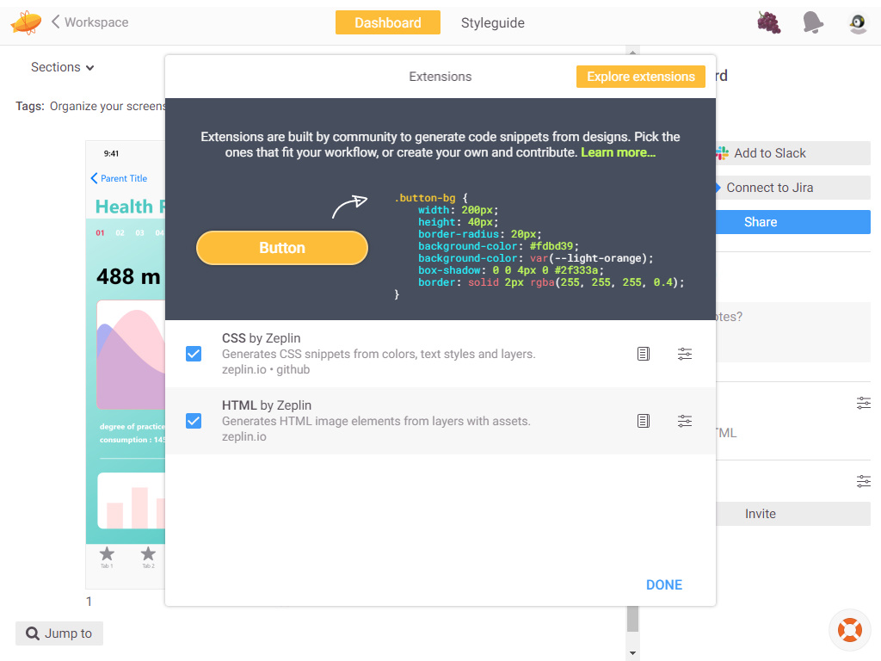Screen dimensions: 881x661
Task: Click the CSS by Zeplin title
Action: 262,337
